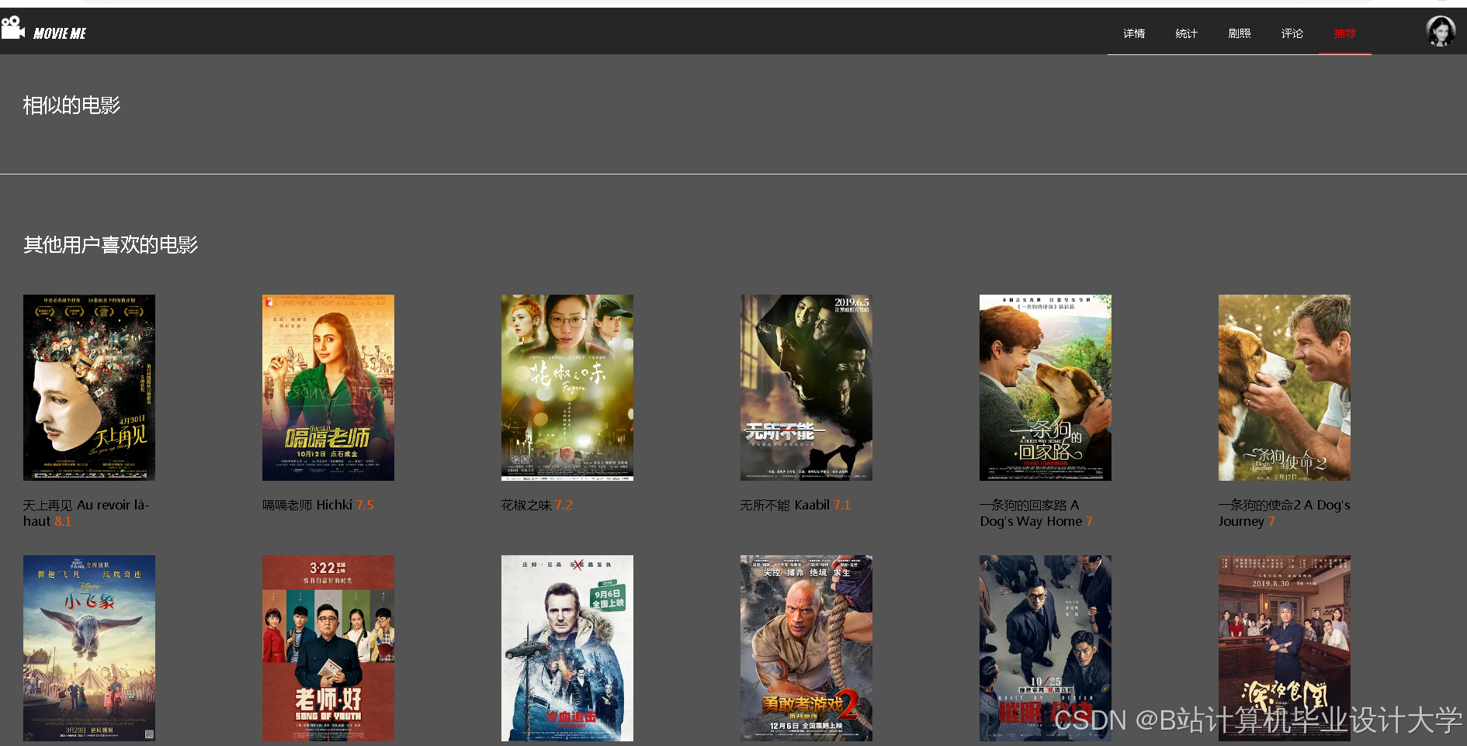Image resolution: width=1467 pixels, height=746 pixels.
Task: Click the 嗝嗝老师 Hichki title link
Action: (x=307, y=505)
